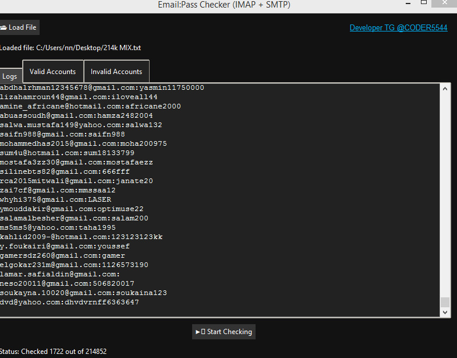Click the scrollbar up arrow in logs
Image resolution: width=457 pixels, height=358 pixels.
[x=445, y=89]
